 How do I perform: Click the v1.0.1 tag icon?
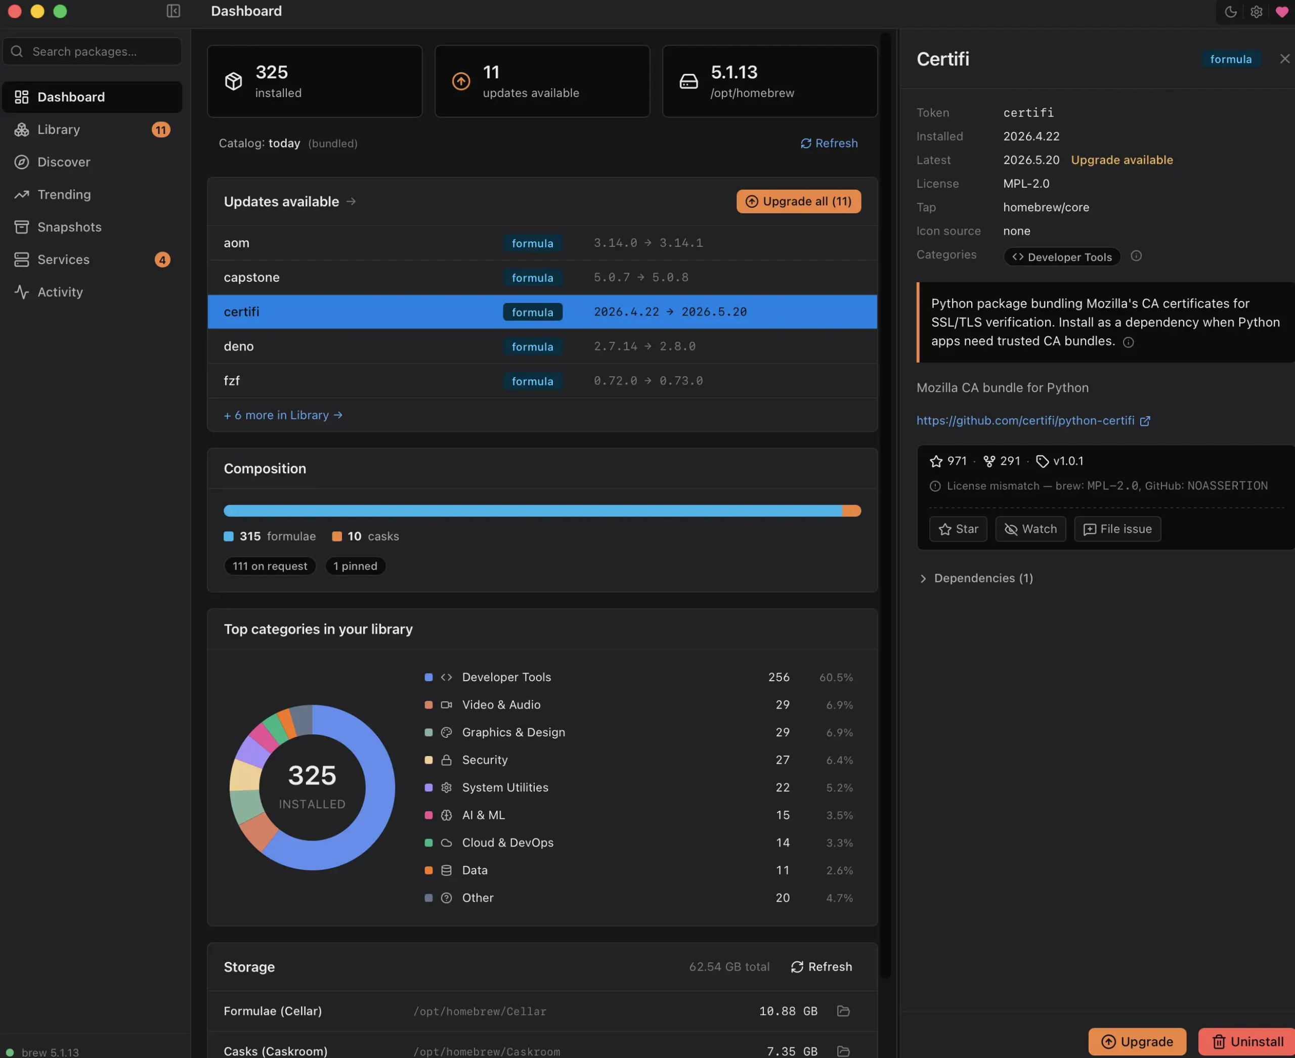[1042, 461]
